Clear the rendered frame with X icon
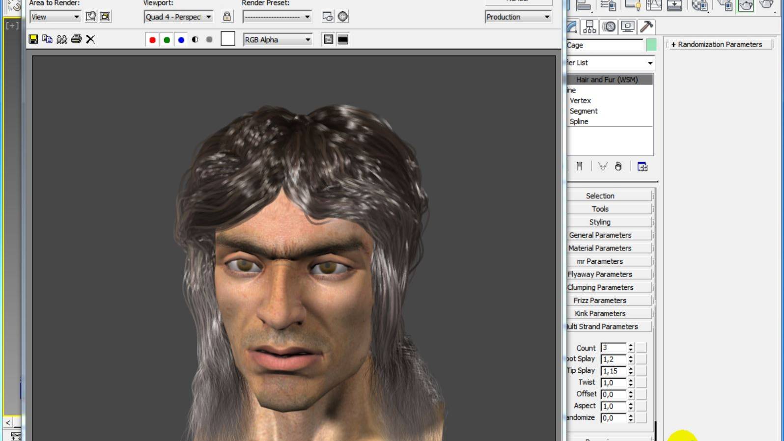Viewport: 784px width, 441px height. coord(90,39)
